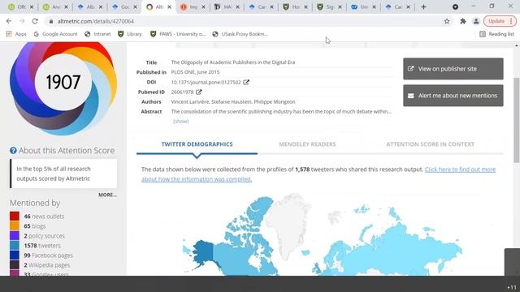Open the Google Account bookmark
The width and height of the screenshot is (520, 292).
[55, 34]
